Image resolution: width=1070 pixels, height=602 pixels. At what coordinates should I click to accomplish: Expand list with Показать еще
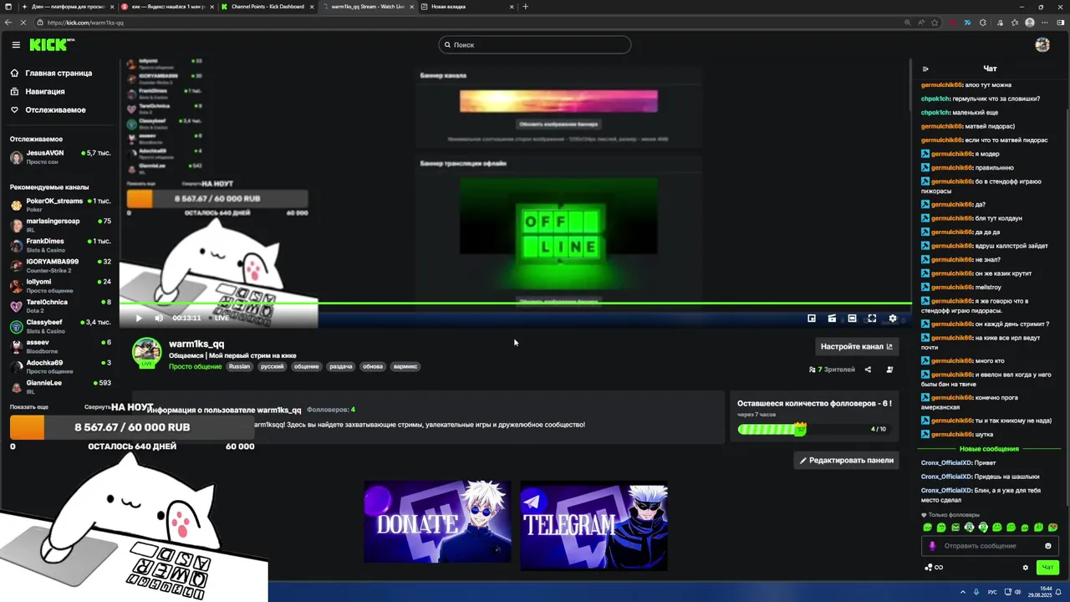tap(29, 407)
